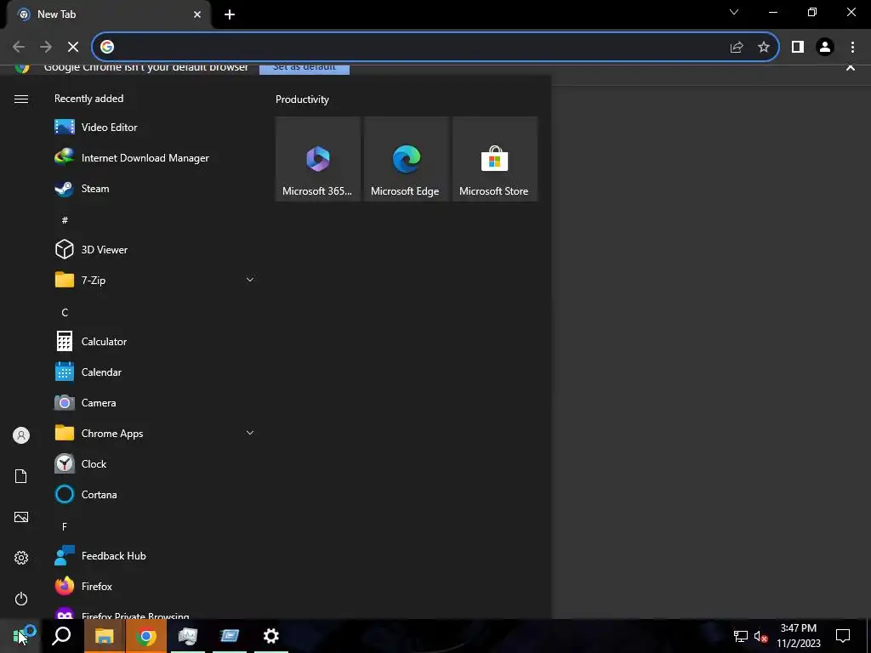The width and height of the screenshot is (871, 653).
Task: Go back in Chrome
Action: (x=19, y=47)
